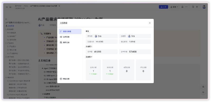Open the more options ellipsis menu
The image size is (211, 102).
pos(186,7)
